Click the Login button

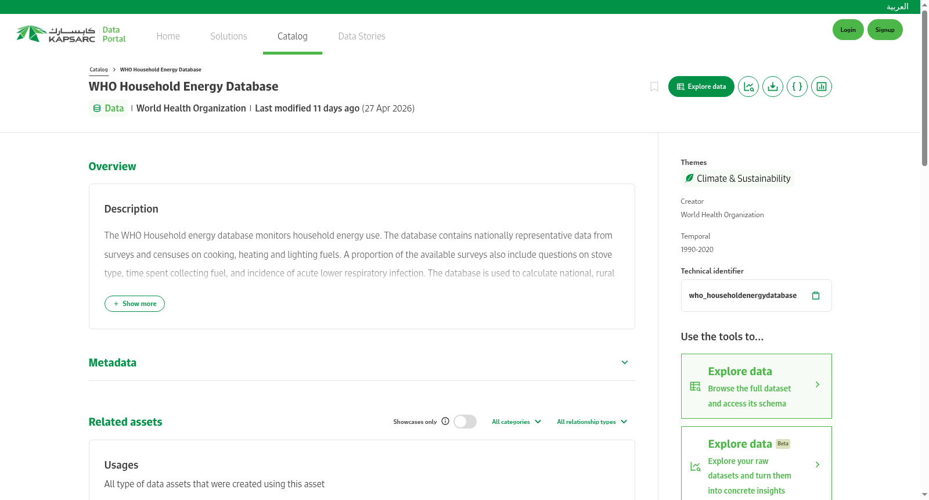pyautogui.click(x=848, y=30)
